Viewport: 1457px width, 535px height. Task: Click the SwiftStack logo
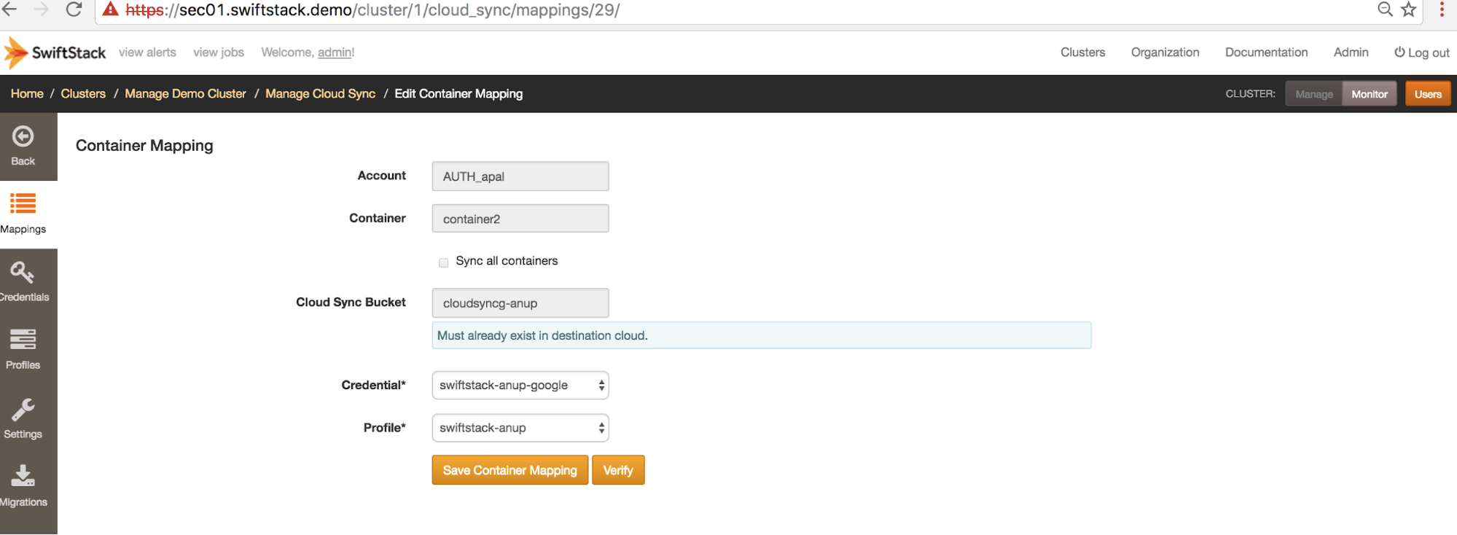click(55, 52)
